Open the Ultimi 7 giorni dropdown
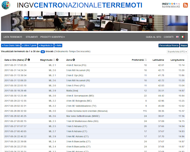The image size is (190, 152). click(x=29, y=46)
